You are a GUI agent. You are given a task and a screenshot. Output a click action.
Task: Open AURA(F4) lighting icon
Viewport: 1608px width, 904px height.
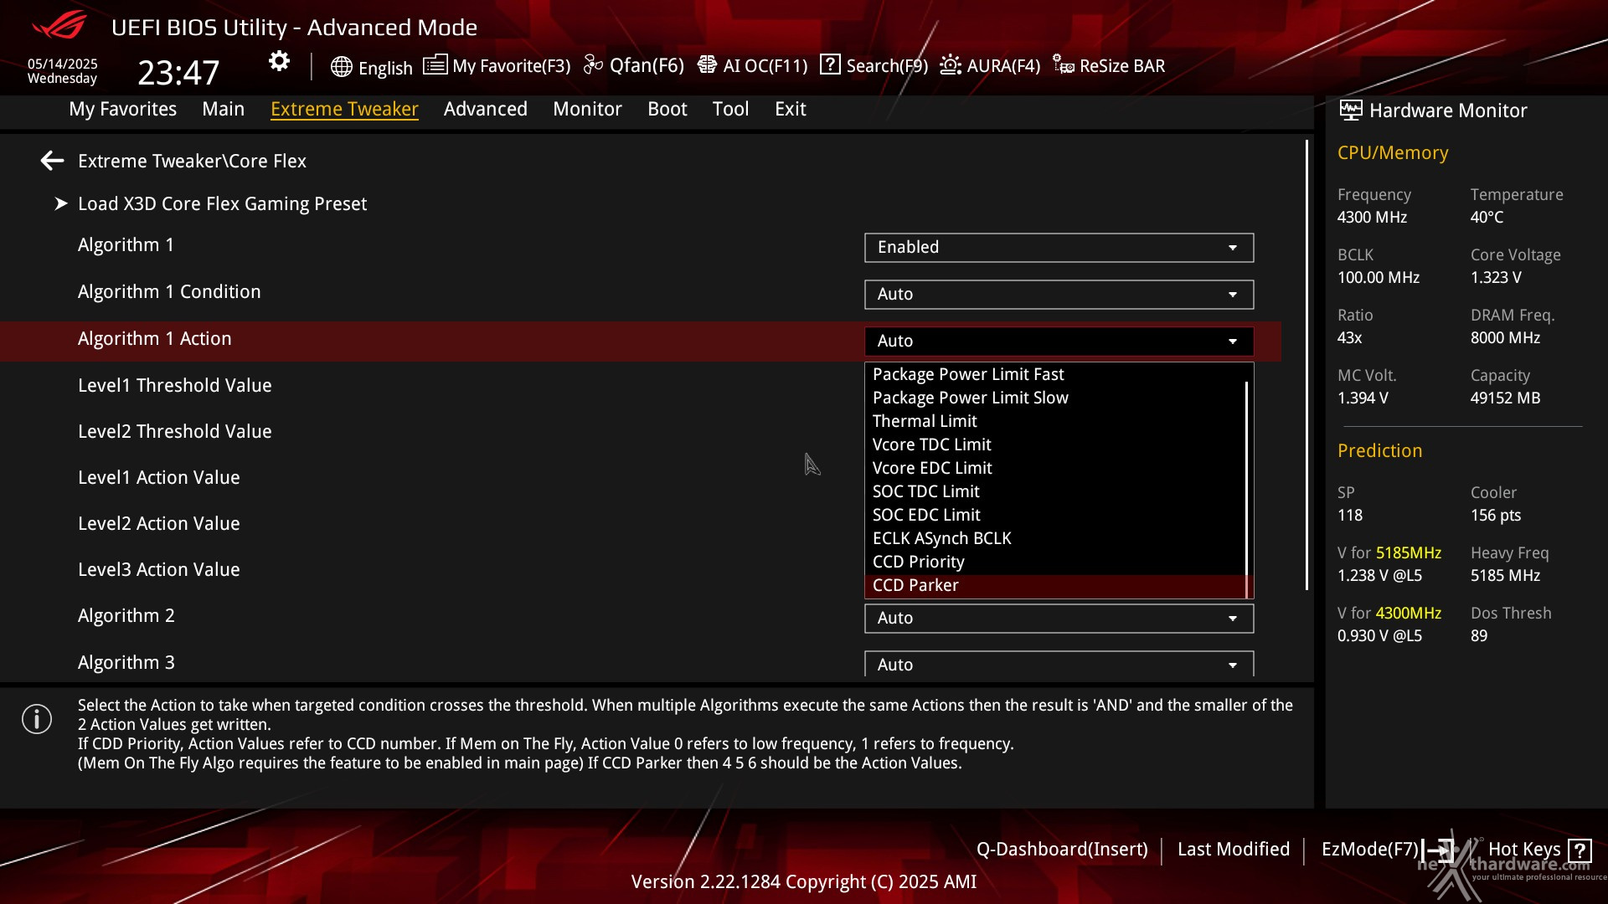click(951, 65)
